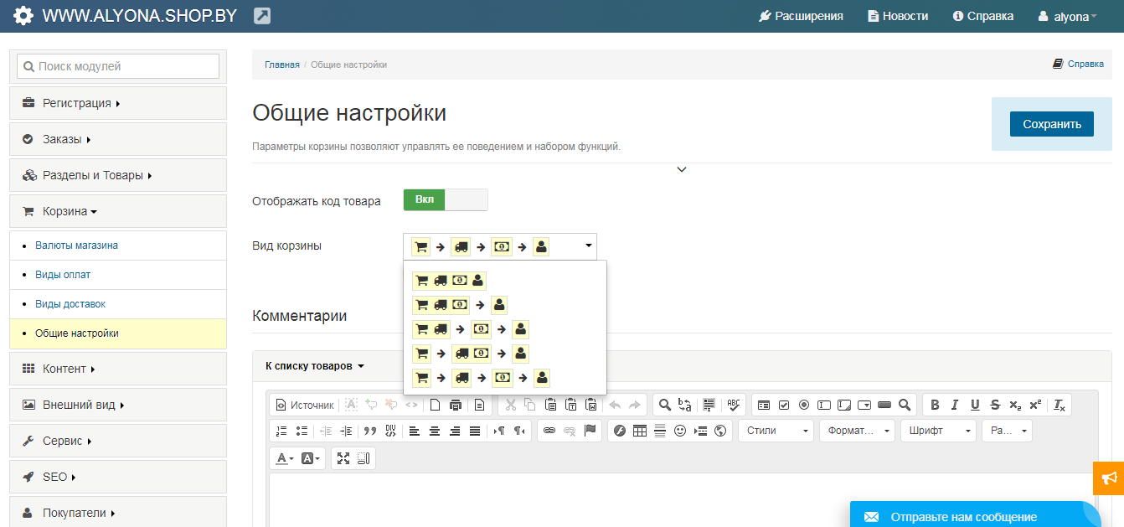
Task: Open site in new window arrow icon
Action: coord(262,16)
